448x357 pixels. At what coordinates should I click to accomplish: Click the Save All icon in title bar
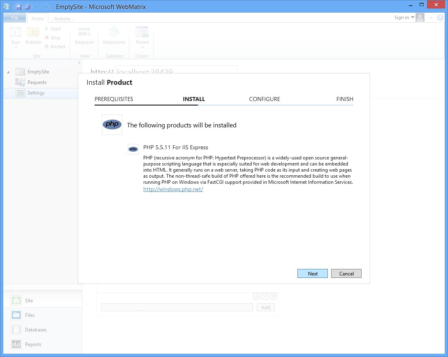(28, 7)
